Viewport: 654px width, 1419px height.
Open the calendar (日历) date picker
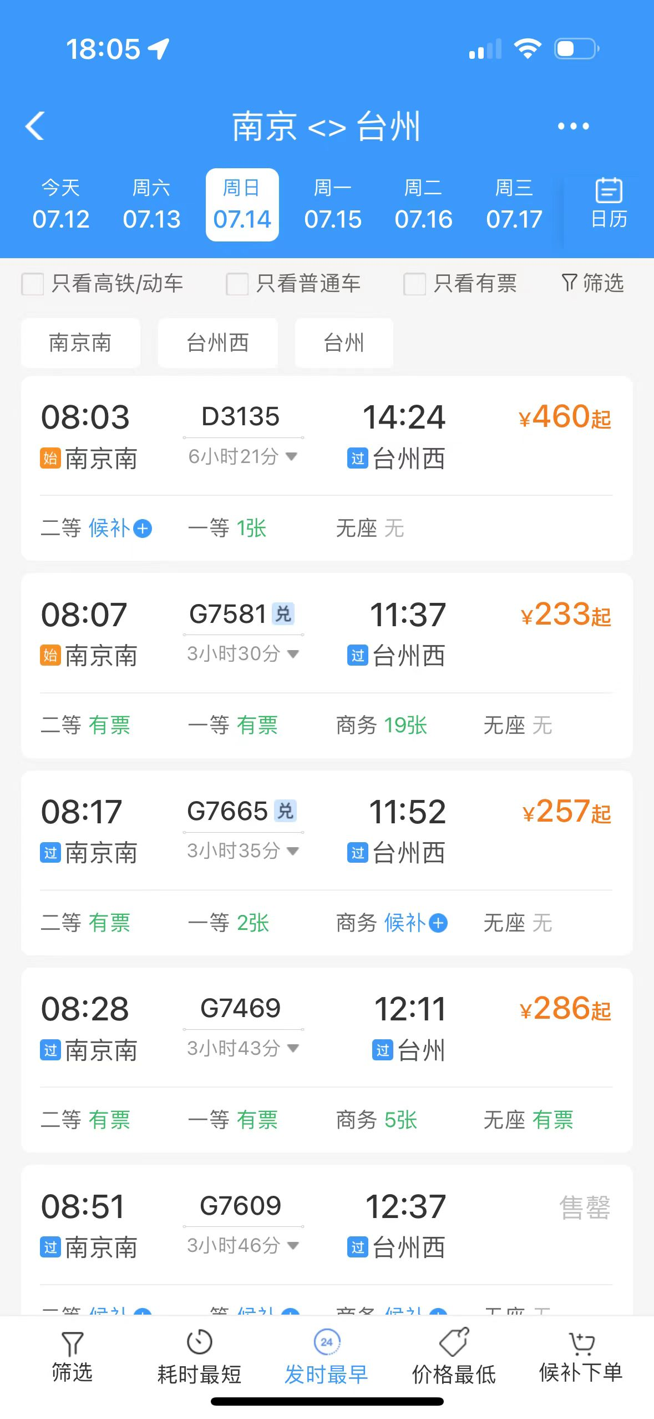coord(609,204)
